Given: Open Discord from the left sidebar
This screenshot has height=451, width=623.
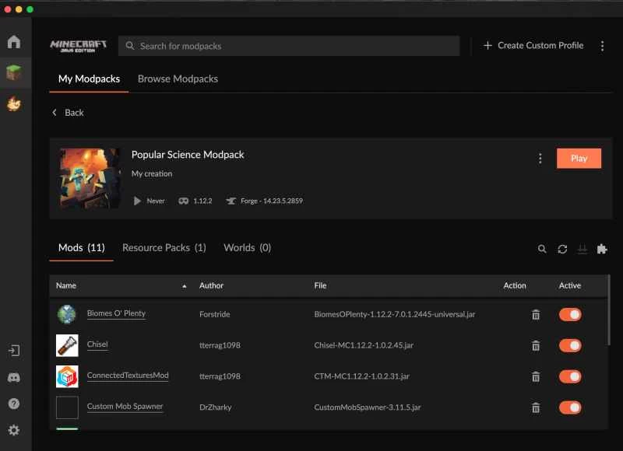Looking at the screenshot, I should coord(13,378).
